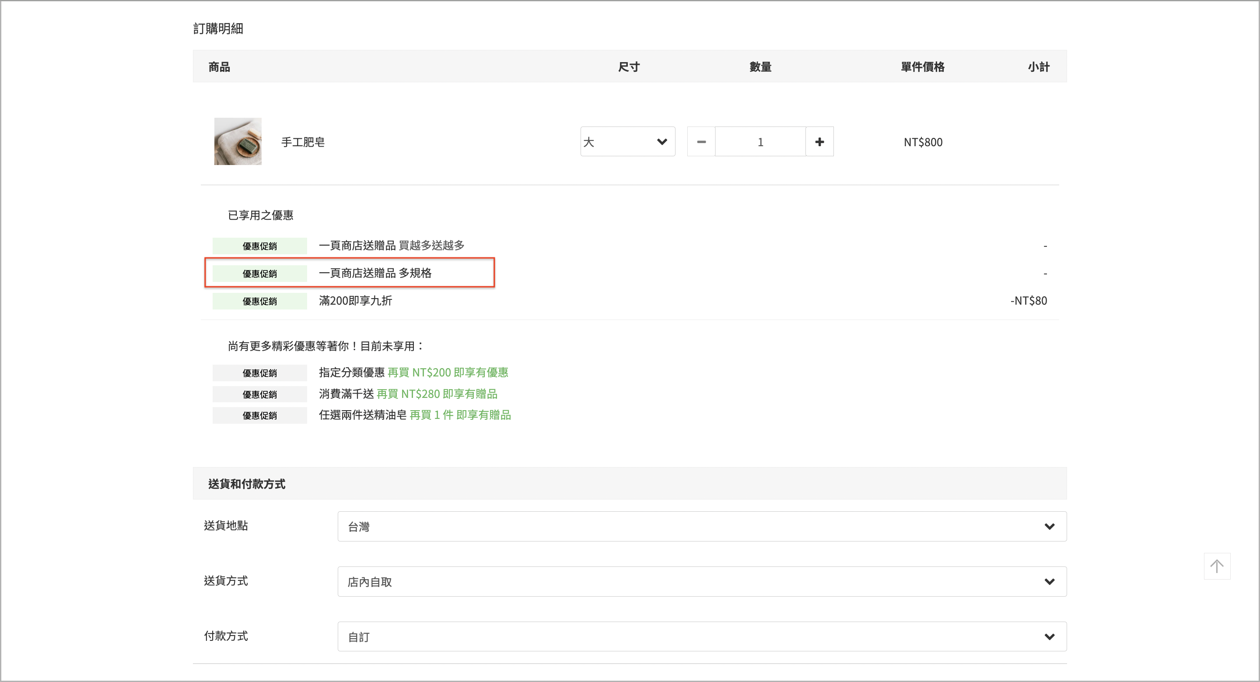Click the 小計 column header
The height and width of the screenshot is (682, 1260).
[1039, 67]
